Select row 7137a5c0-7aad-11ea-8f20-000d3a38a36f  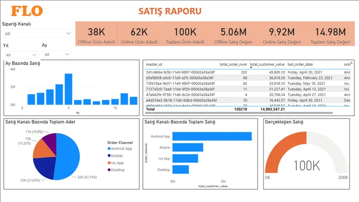pos(247,89)
